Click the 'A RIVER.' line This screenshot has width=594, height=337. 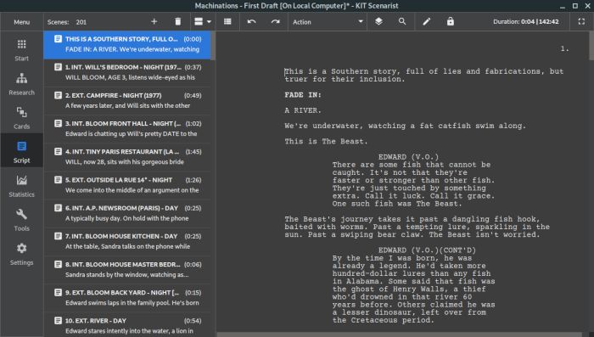tap(303, 110)
